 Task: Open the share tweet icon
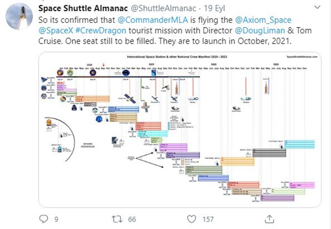tap(269, 219)
